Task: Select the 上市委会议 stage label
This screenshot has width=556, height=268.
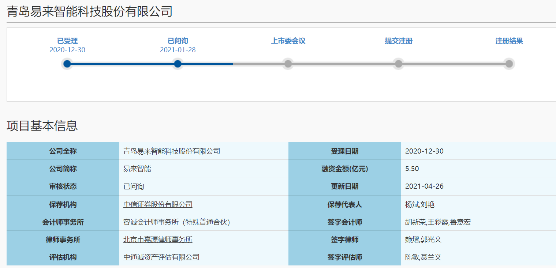Action: pos(288,41)
